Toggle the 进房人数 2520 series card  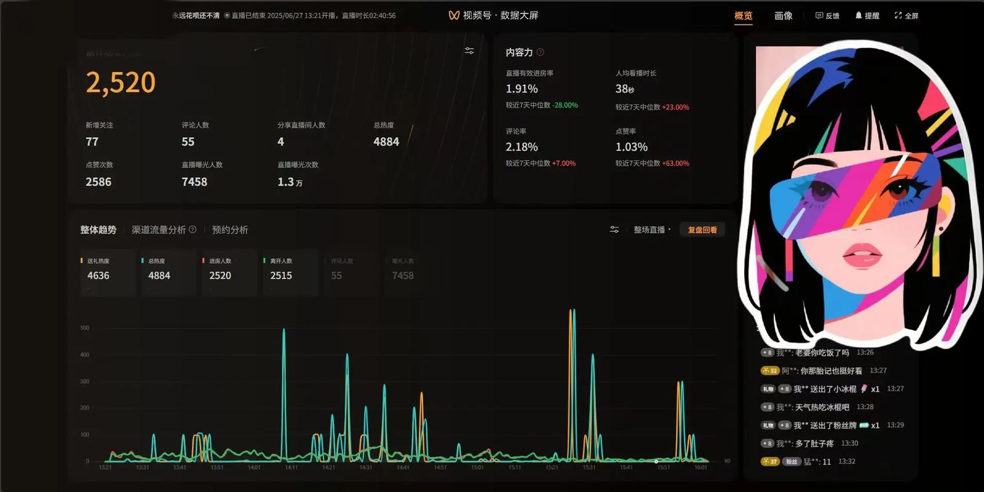click(229, 272)
